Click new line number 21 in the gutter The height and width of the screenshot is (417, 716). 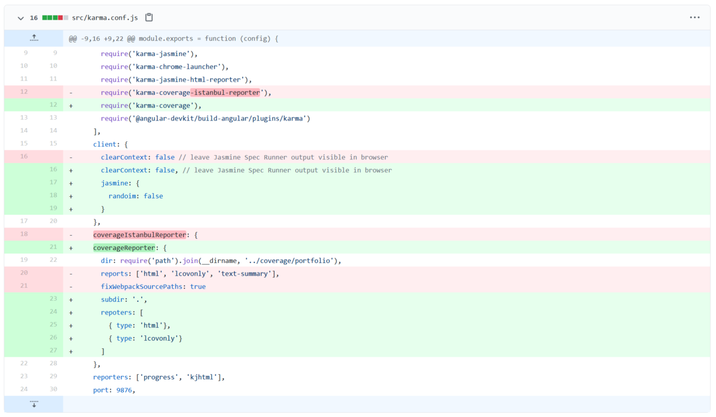(x=53, y=247)
